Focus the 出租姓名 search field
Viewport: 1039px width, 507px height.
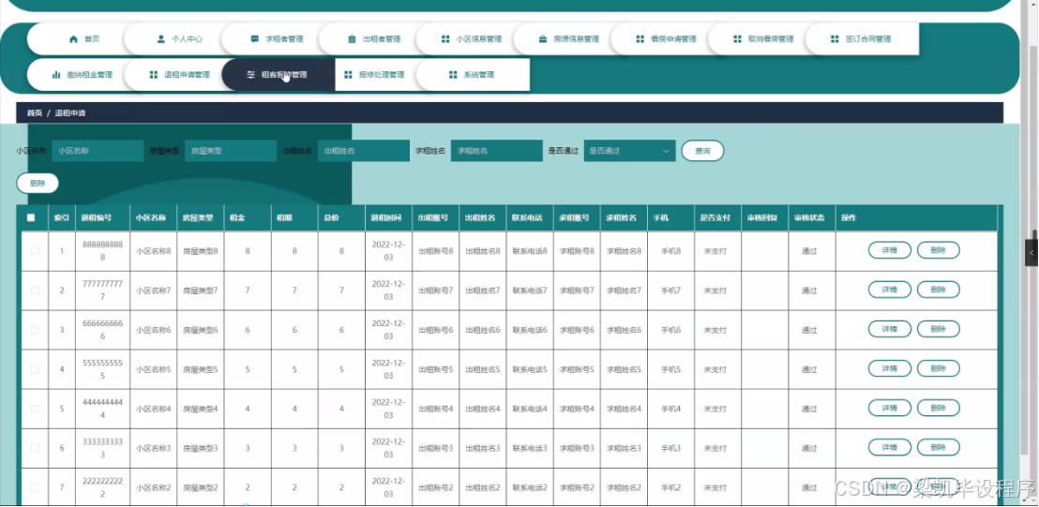(x=364, y=151)
